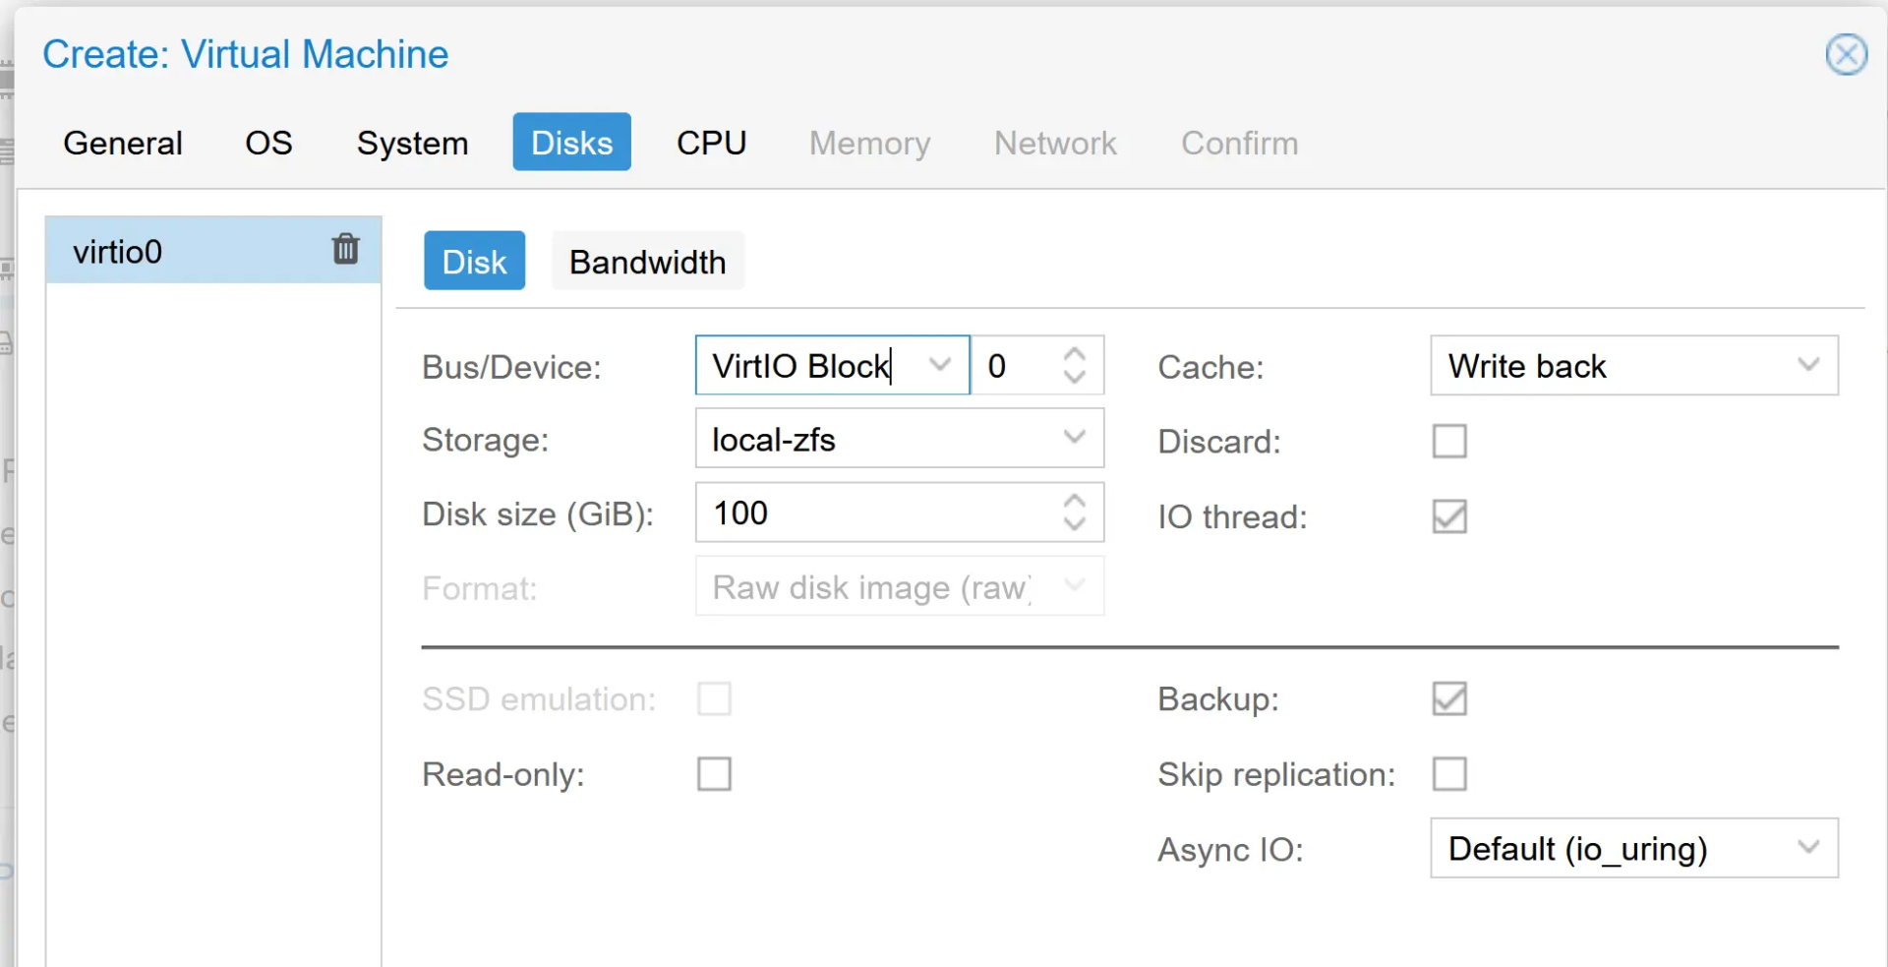The width and height of the screenshot is (1888, 967).
Task: Increment the device number with the up arrow
Action: 1075,352
